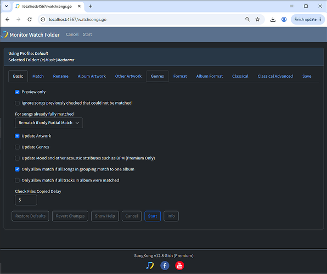Viewport: 327px width, 274px height.
Task: Reload the page with refresh icon
Action: [30, 19]
